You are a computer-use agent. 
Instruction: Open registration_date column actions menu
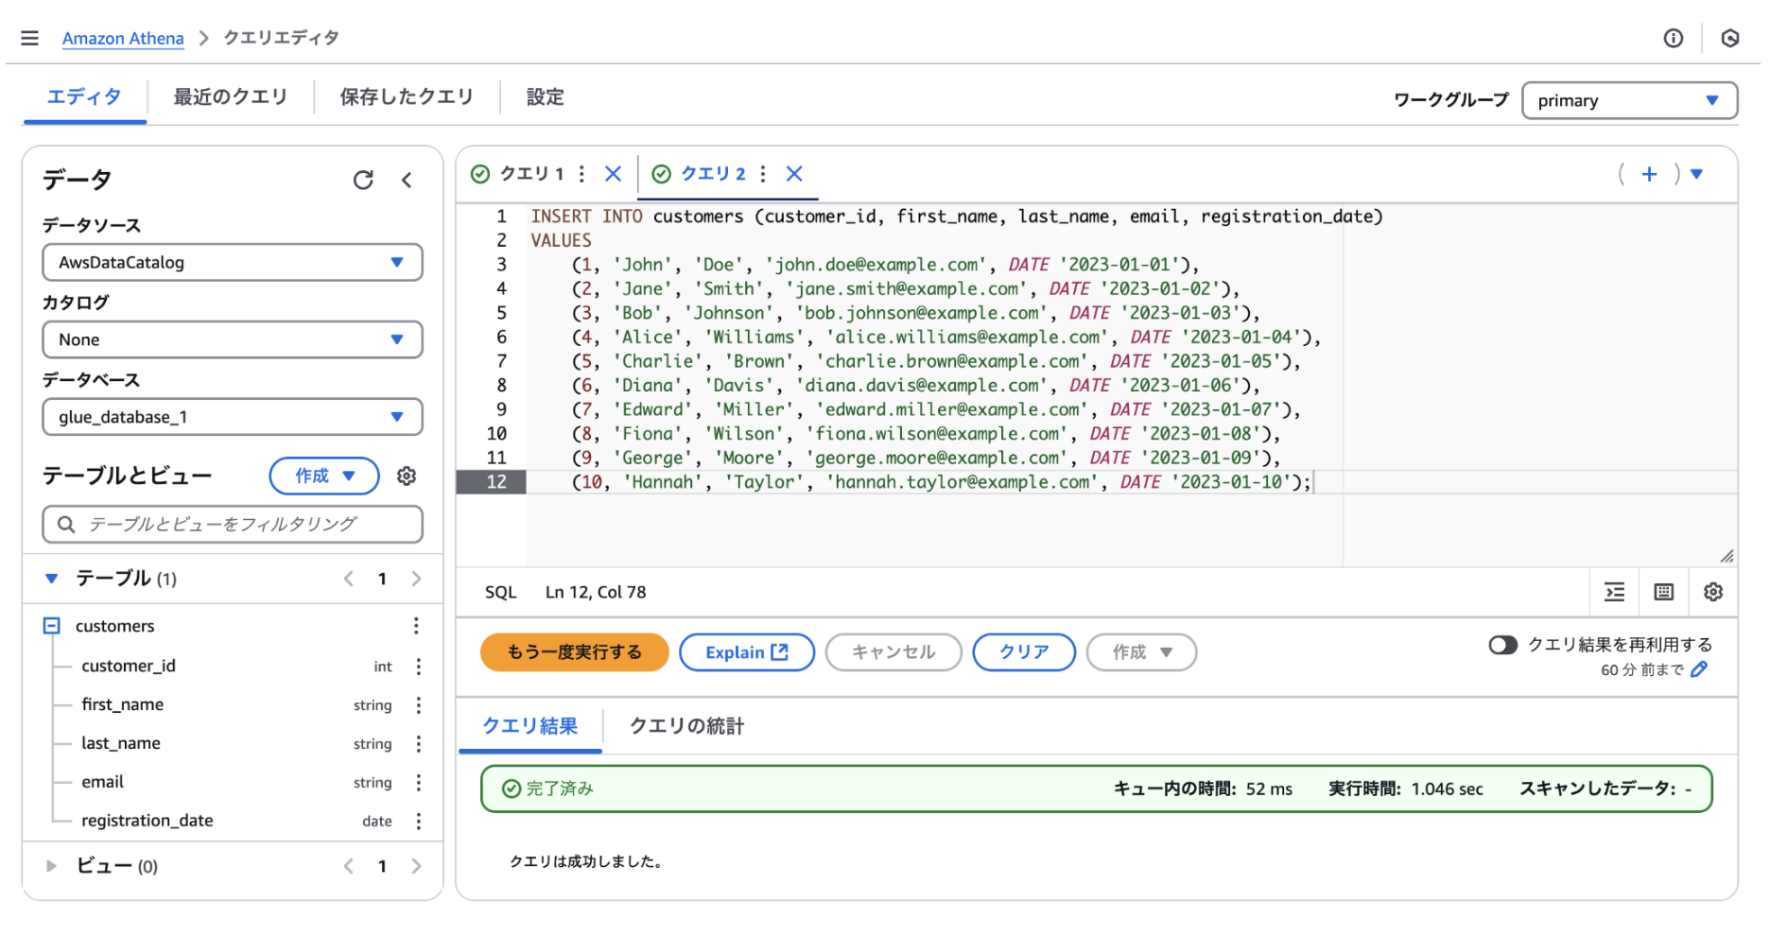click(418, 822)
